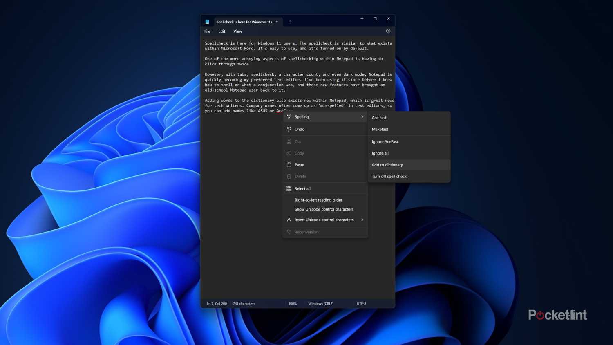The image size is (613, 345).
Task: Click the Spelling check icon
Action: coord(289,117)
